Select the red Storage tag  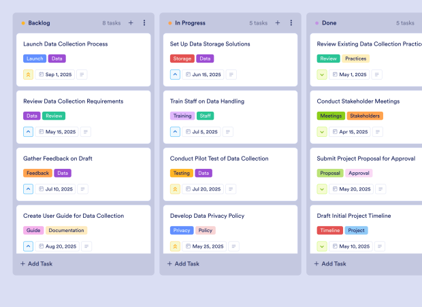point(182,59)
